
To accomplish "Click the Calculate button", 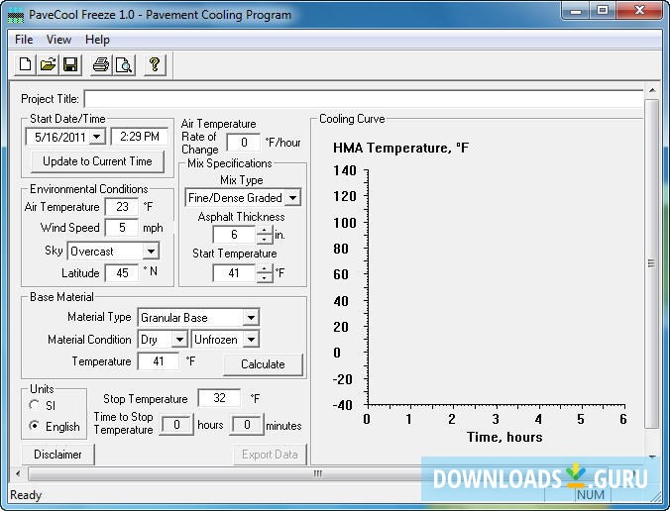I will click(x=263, y=364).
